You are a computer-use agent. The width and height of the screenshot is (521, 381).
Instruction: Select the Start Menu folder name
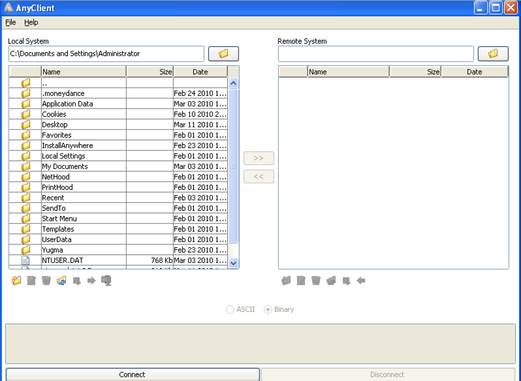click(59, 219)
